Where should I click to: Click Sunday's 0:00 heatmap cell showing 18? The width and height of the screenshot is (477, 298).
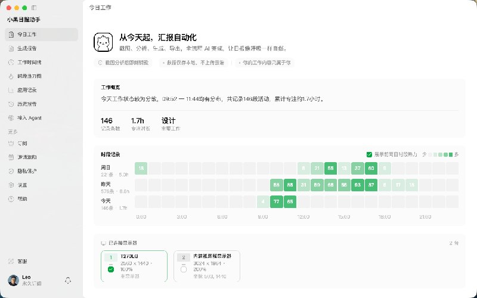pos(141,168)
